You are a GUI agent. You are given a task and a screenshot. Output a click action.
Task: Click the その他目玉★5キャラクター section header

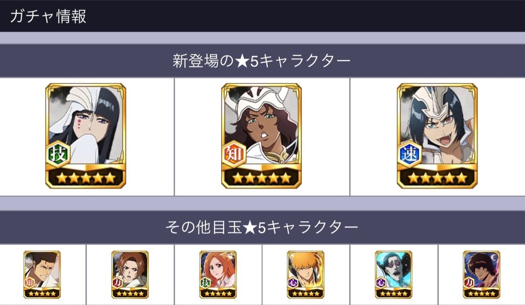click(x=262, y=227)
